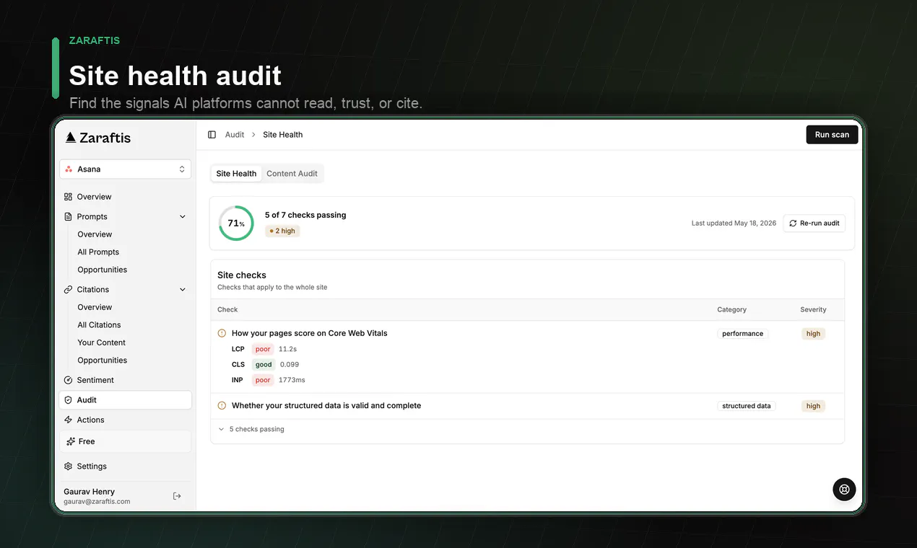Open the structured data valid and complete check
The width and height of the screenshot is (917, 548).
point(527,406)
